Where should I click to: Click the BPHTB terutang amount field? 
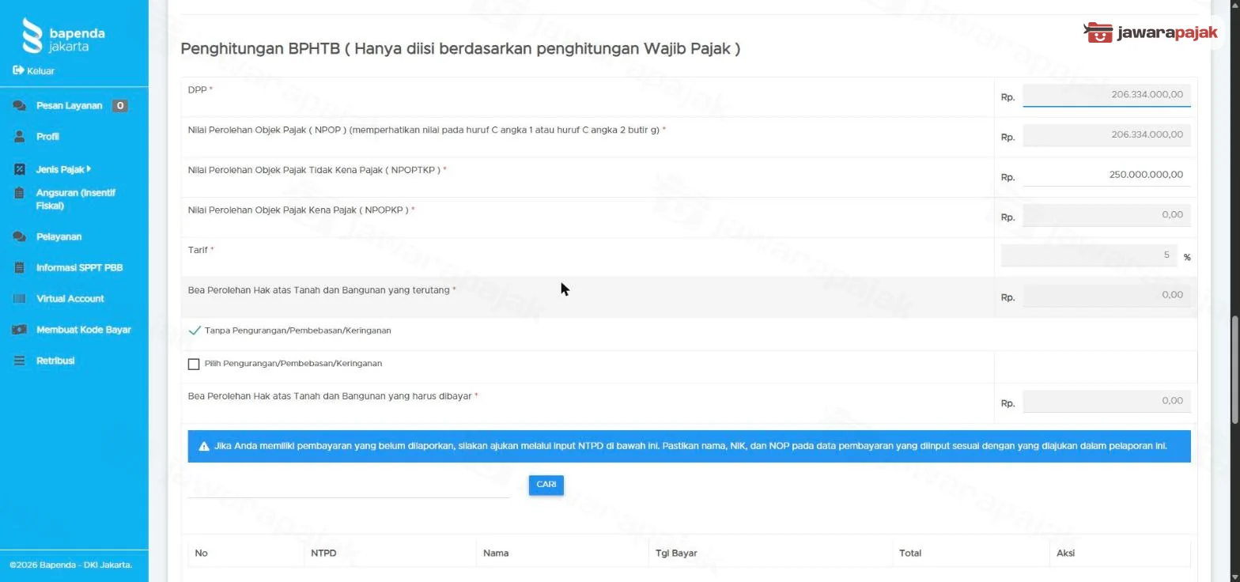click(1106, 296)
